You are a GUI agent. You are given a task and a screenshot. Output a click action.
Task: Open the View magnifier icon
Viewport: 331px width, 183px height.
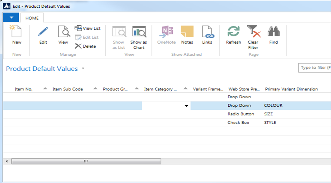coord(63,32)
